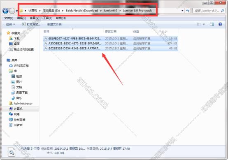Click the 打开方式... button
The height and width of the screenshot is (160, 228).
point(31,24)
